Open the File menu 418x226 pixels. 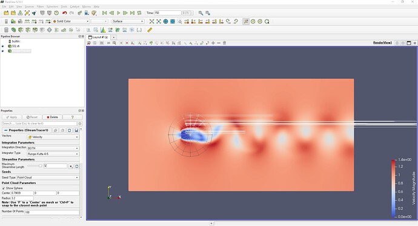click(4, 7)
